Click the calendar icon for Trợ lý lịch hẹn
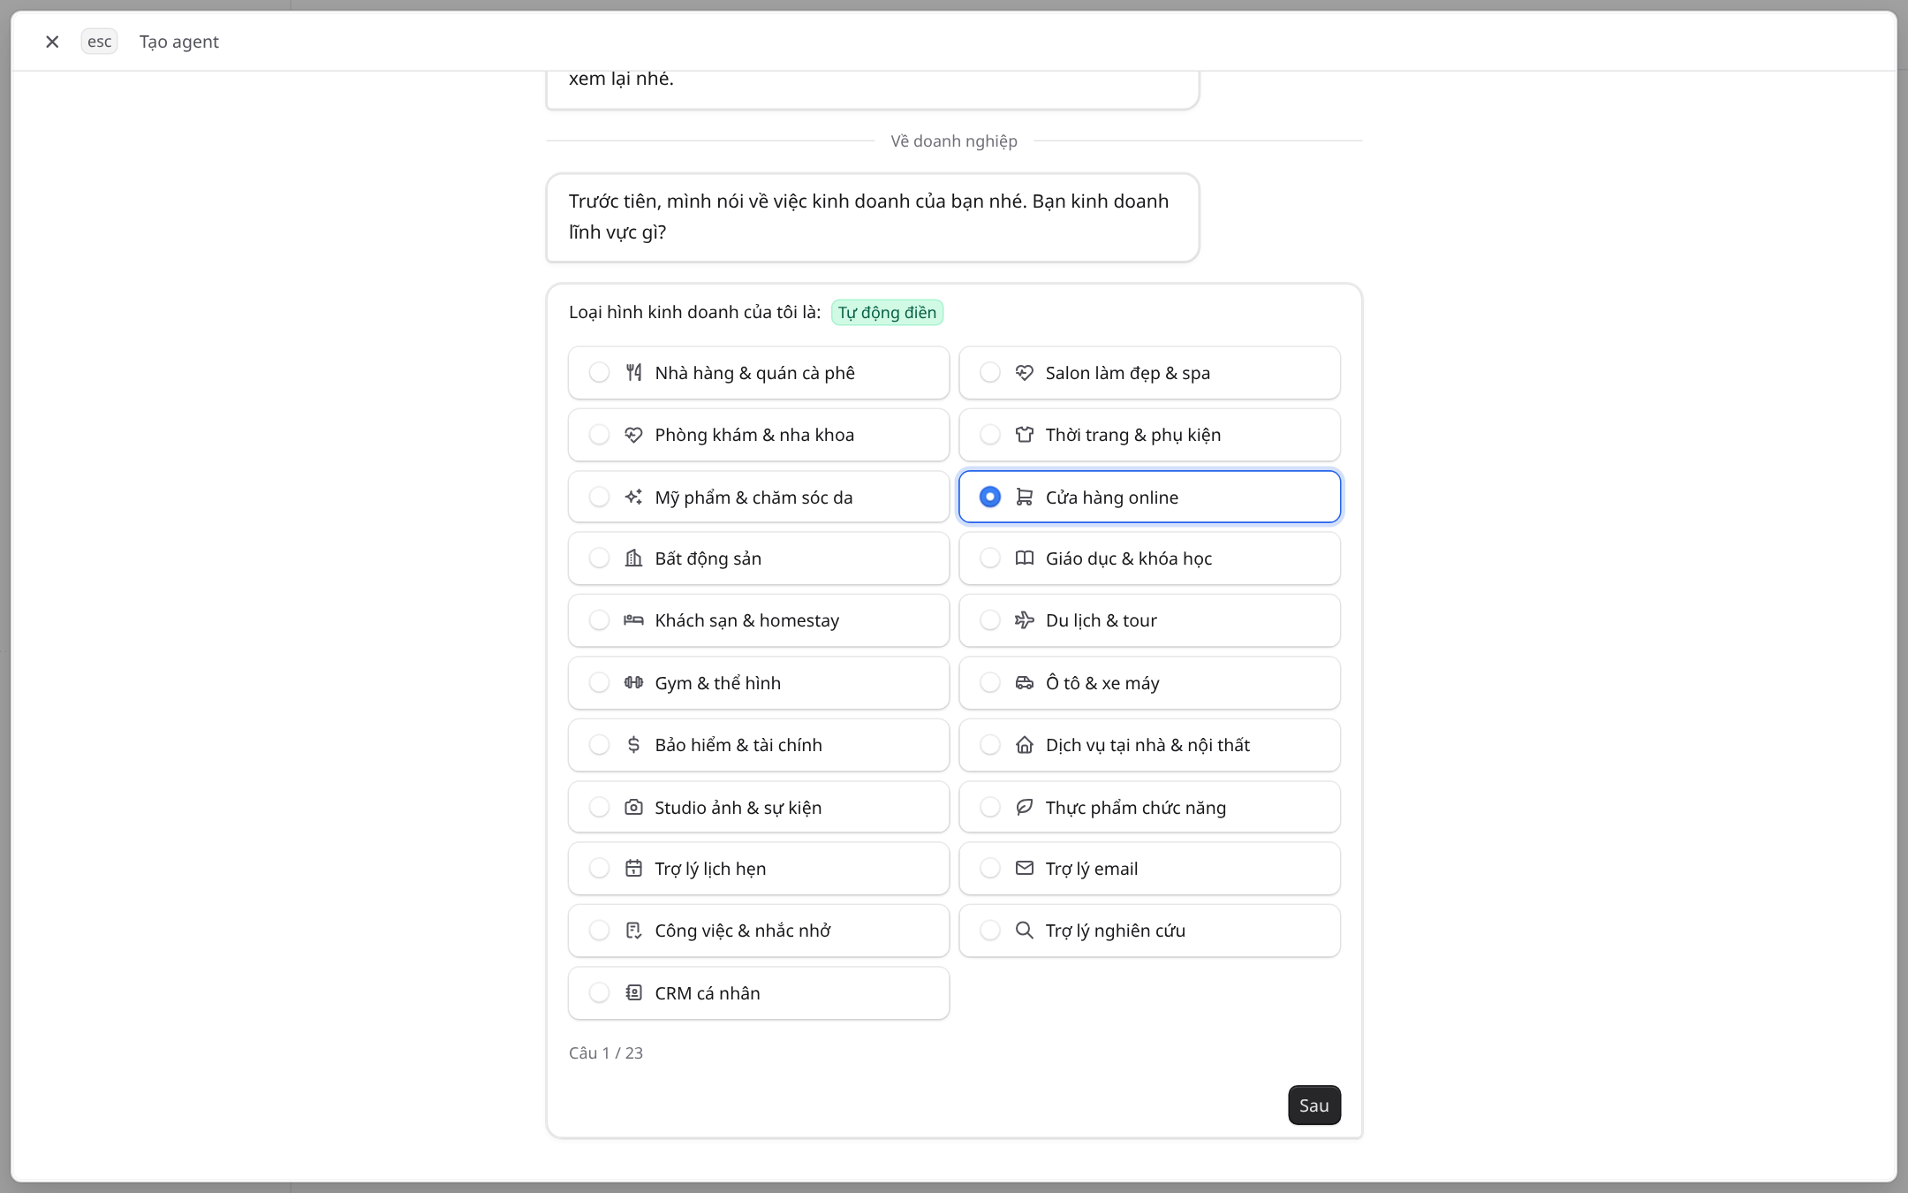This screenshot has height=1193, width=1908. (633, 868)
